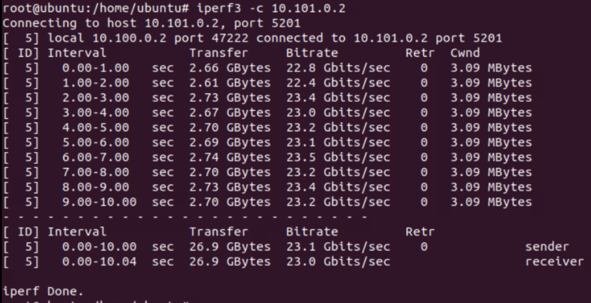591x303 pixels.
Task: Click the 9.00-10.00 interval entry
Action: click(x=99, y=202)
